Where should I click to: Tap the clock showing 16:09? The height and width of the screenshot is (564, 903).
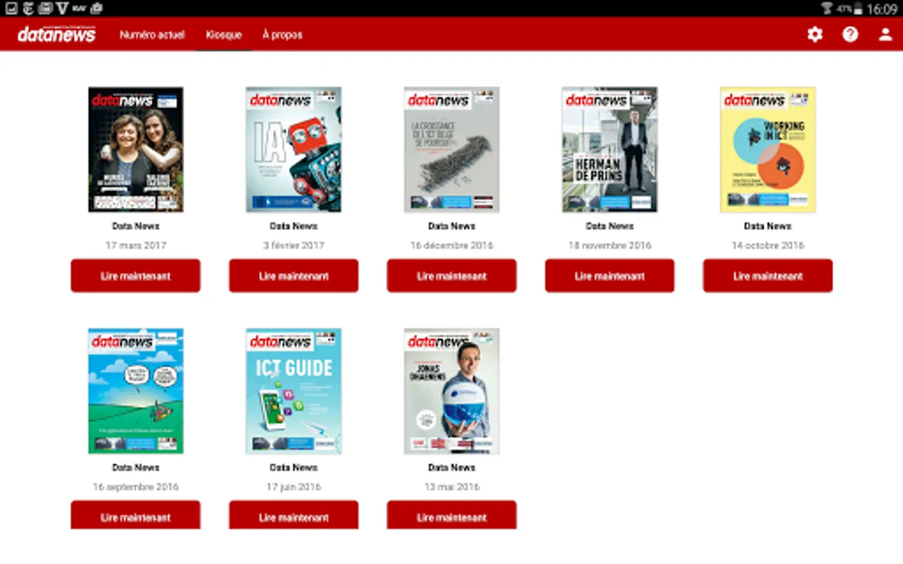coord(882,9)
